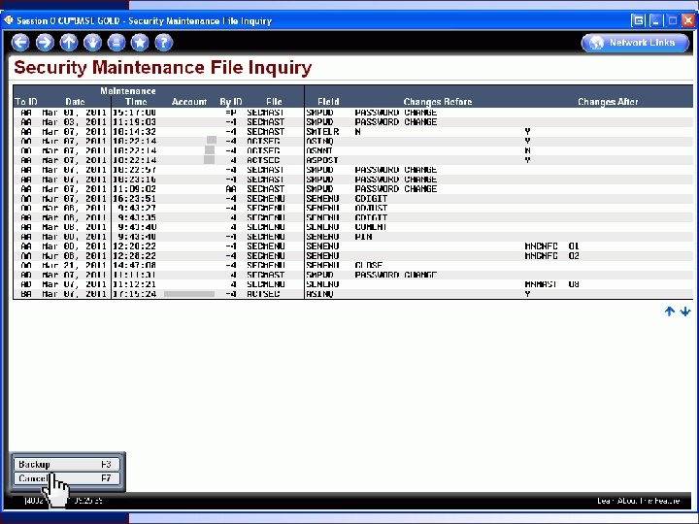Click the SMTELR field cell
Image resolution: width=699 pixels, height=524 pixels.
coord(322,132)
